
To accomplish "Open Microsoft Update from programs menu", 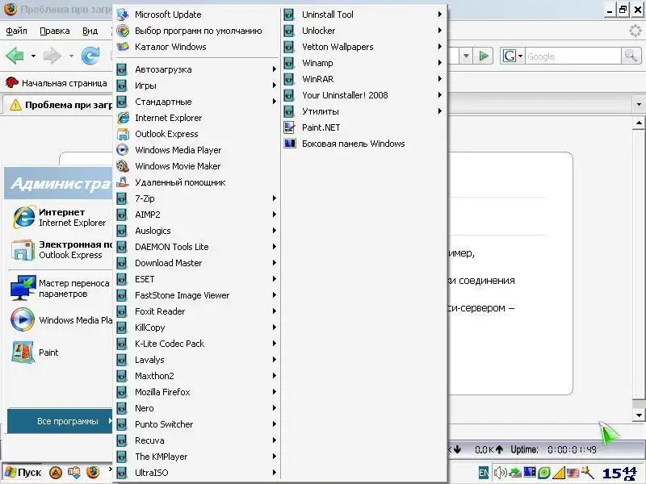I will pos(197,15).
